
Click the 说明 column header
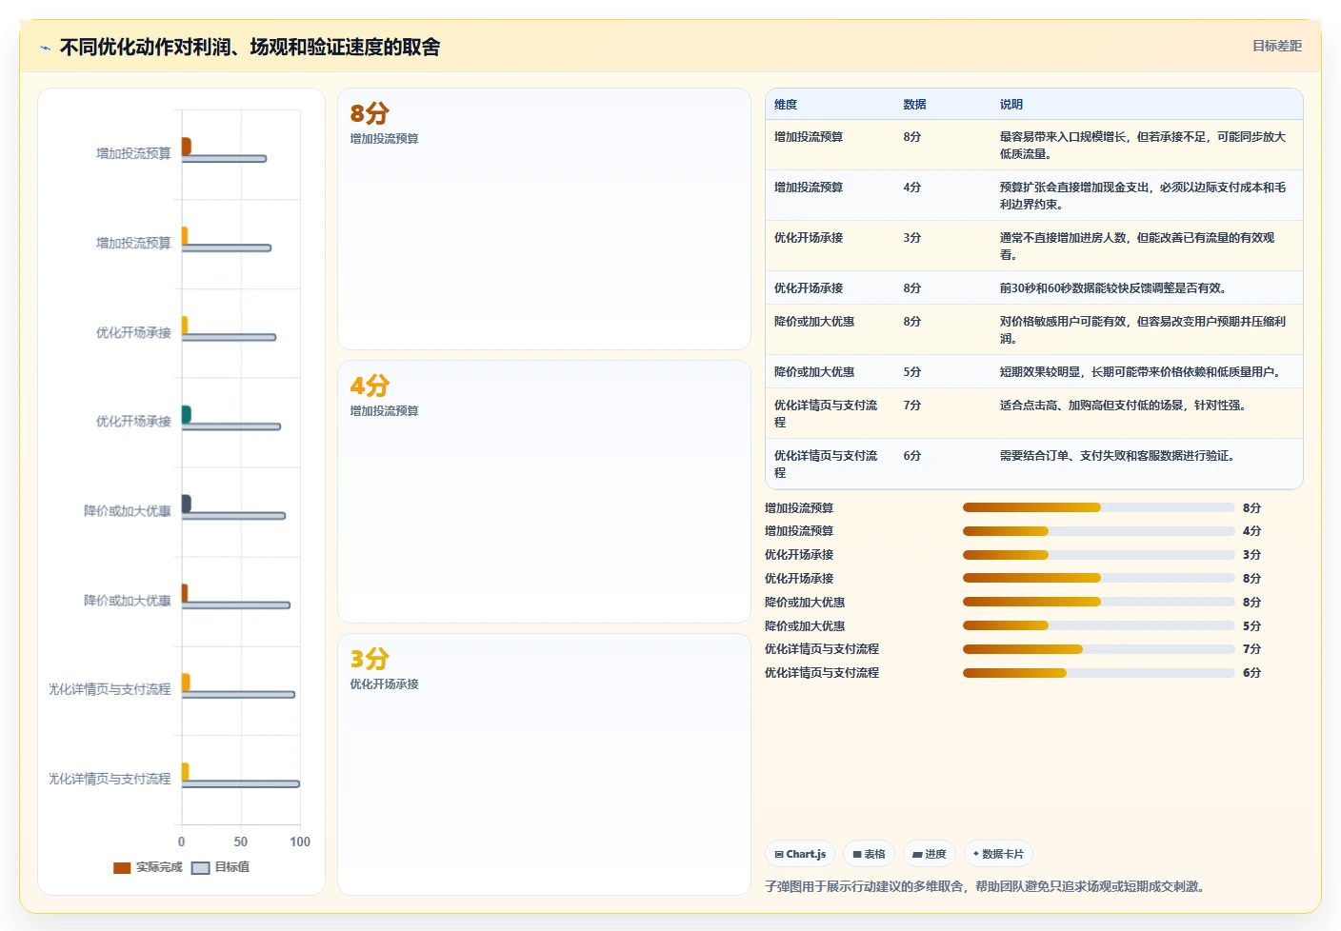[1011, 105]
